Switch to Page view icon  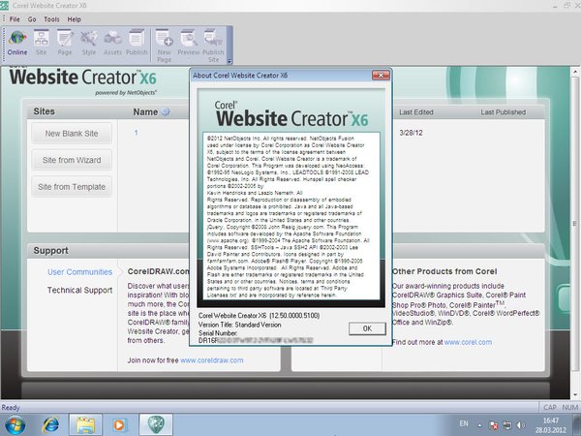66,43
